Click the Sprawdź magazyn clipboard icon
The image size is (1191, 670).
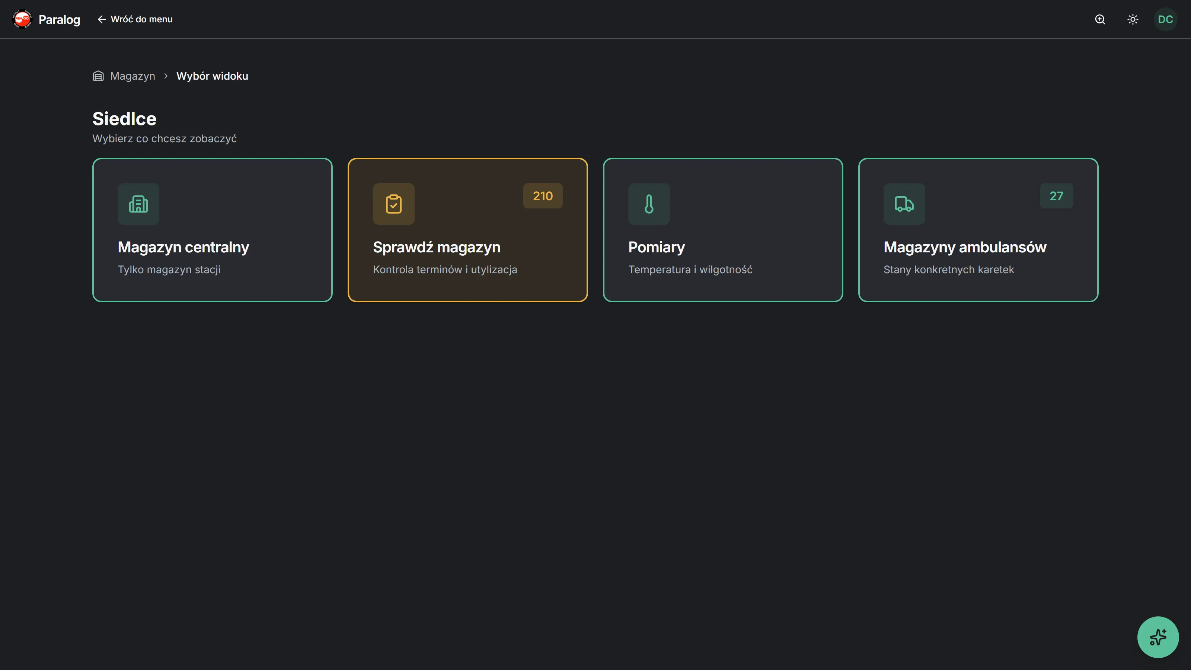pyautogui.click(x=393, y=204)
